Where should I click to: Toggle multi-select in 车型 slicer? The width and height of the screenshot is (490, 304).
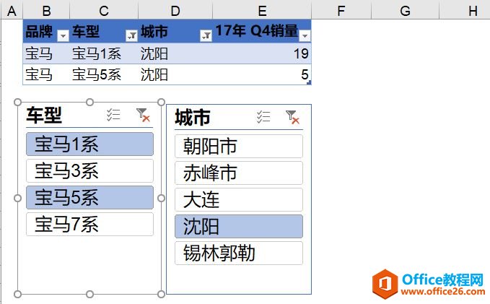[x=113, y=115]
